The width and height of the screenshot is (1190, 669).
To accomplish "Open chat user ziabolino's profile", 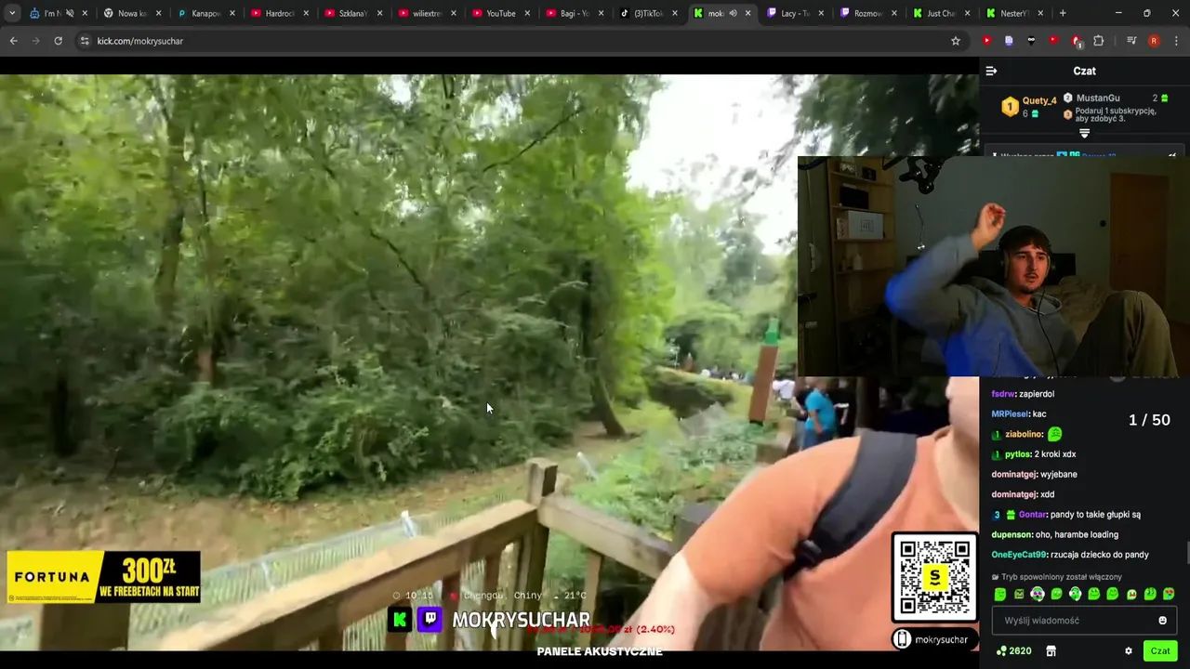I will [1023, 435].
